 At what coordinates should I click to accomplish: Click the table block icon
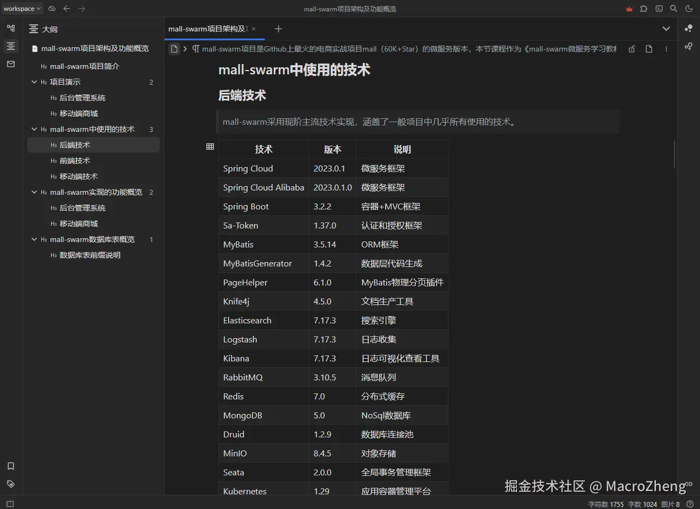[x=210, y=147]
